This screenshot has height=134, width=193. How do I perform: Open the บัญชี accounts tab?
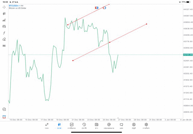click(x=134, y=126)
